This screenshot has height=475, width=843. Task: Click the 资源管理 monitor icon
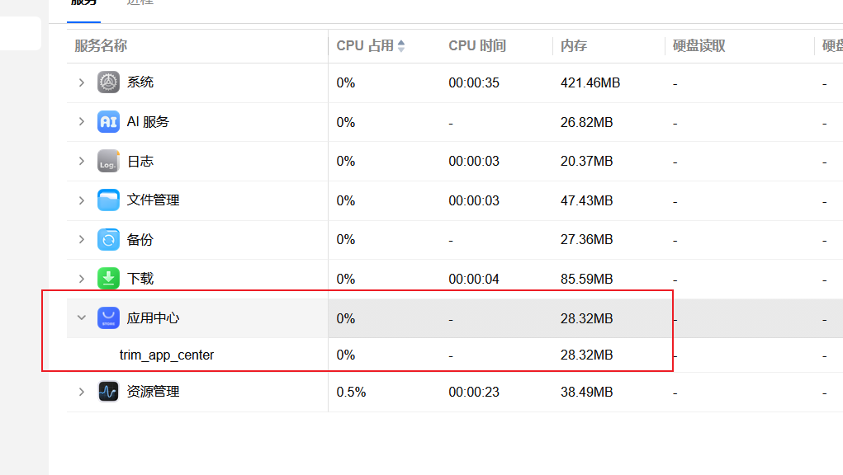coord(108,391)
